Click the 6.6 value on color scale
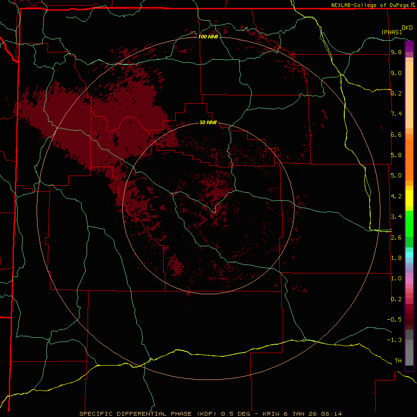 tap(396, 134)
